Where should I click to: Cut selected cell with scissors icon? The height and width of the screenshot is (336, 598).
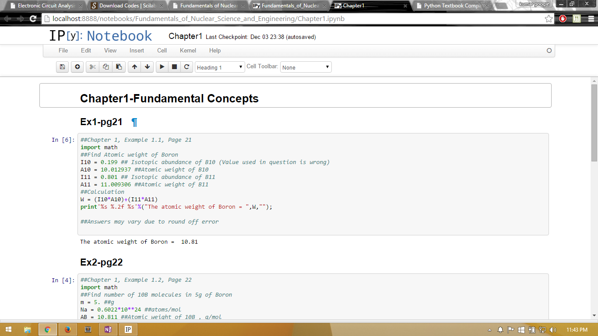92,67
